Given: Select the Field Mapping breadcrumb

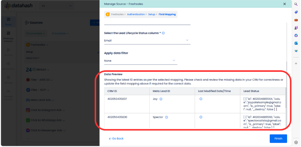Looking at the screenshot, I should pyautogui.click(x=167, y=14).
